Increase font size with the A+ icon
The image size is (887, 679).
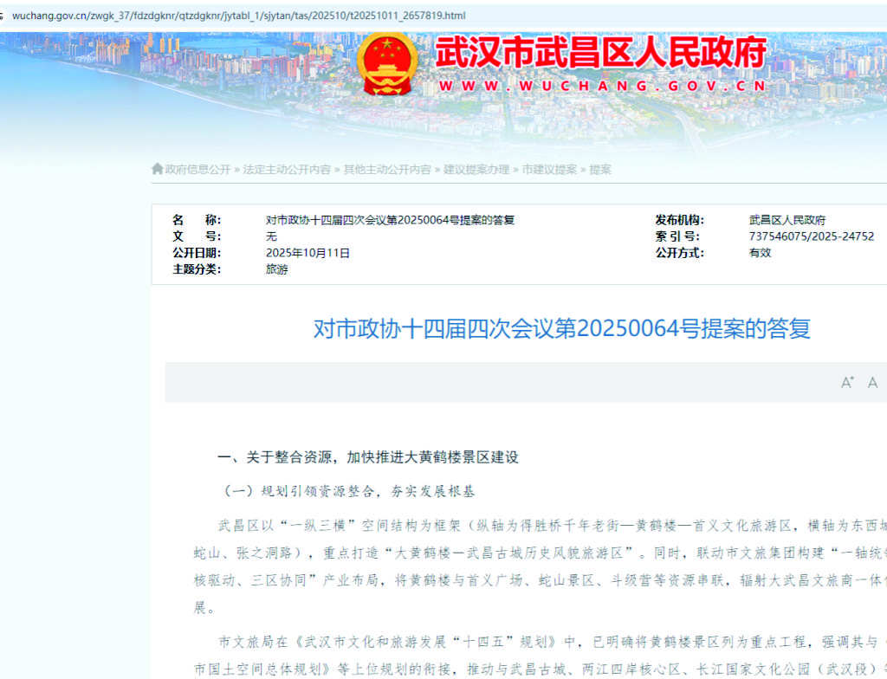[847, 382]
